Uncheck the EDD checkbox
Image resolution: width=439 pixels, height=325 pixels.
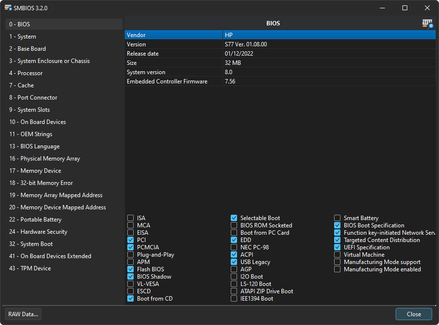234,240
